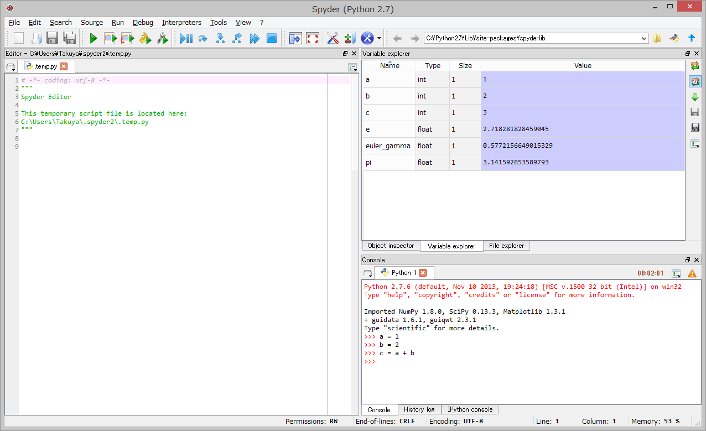Image resolution: width=706 pixels, height=431 pixels.
Task: Open the Source menu
Action: (x=92, y=23)
